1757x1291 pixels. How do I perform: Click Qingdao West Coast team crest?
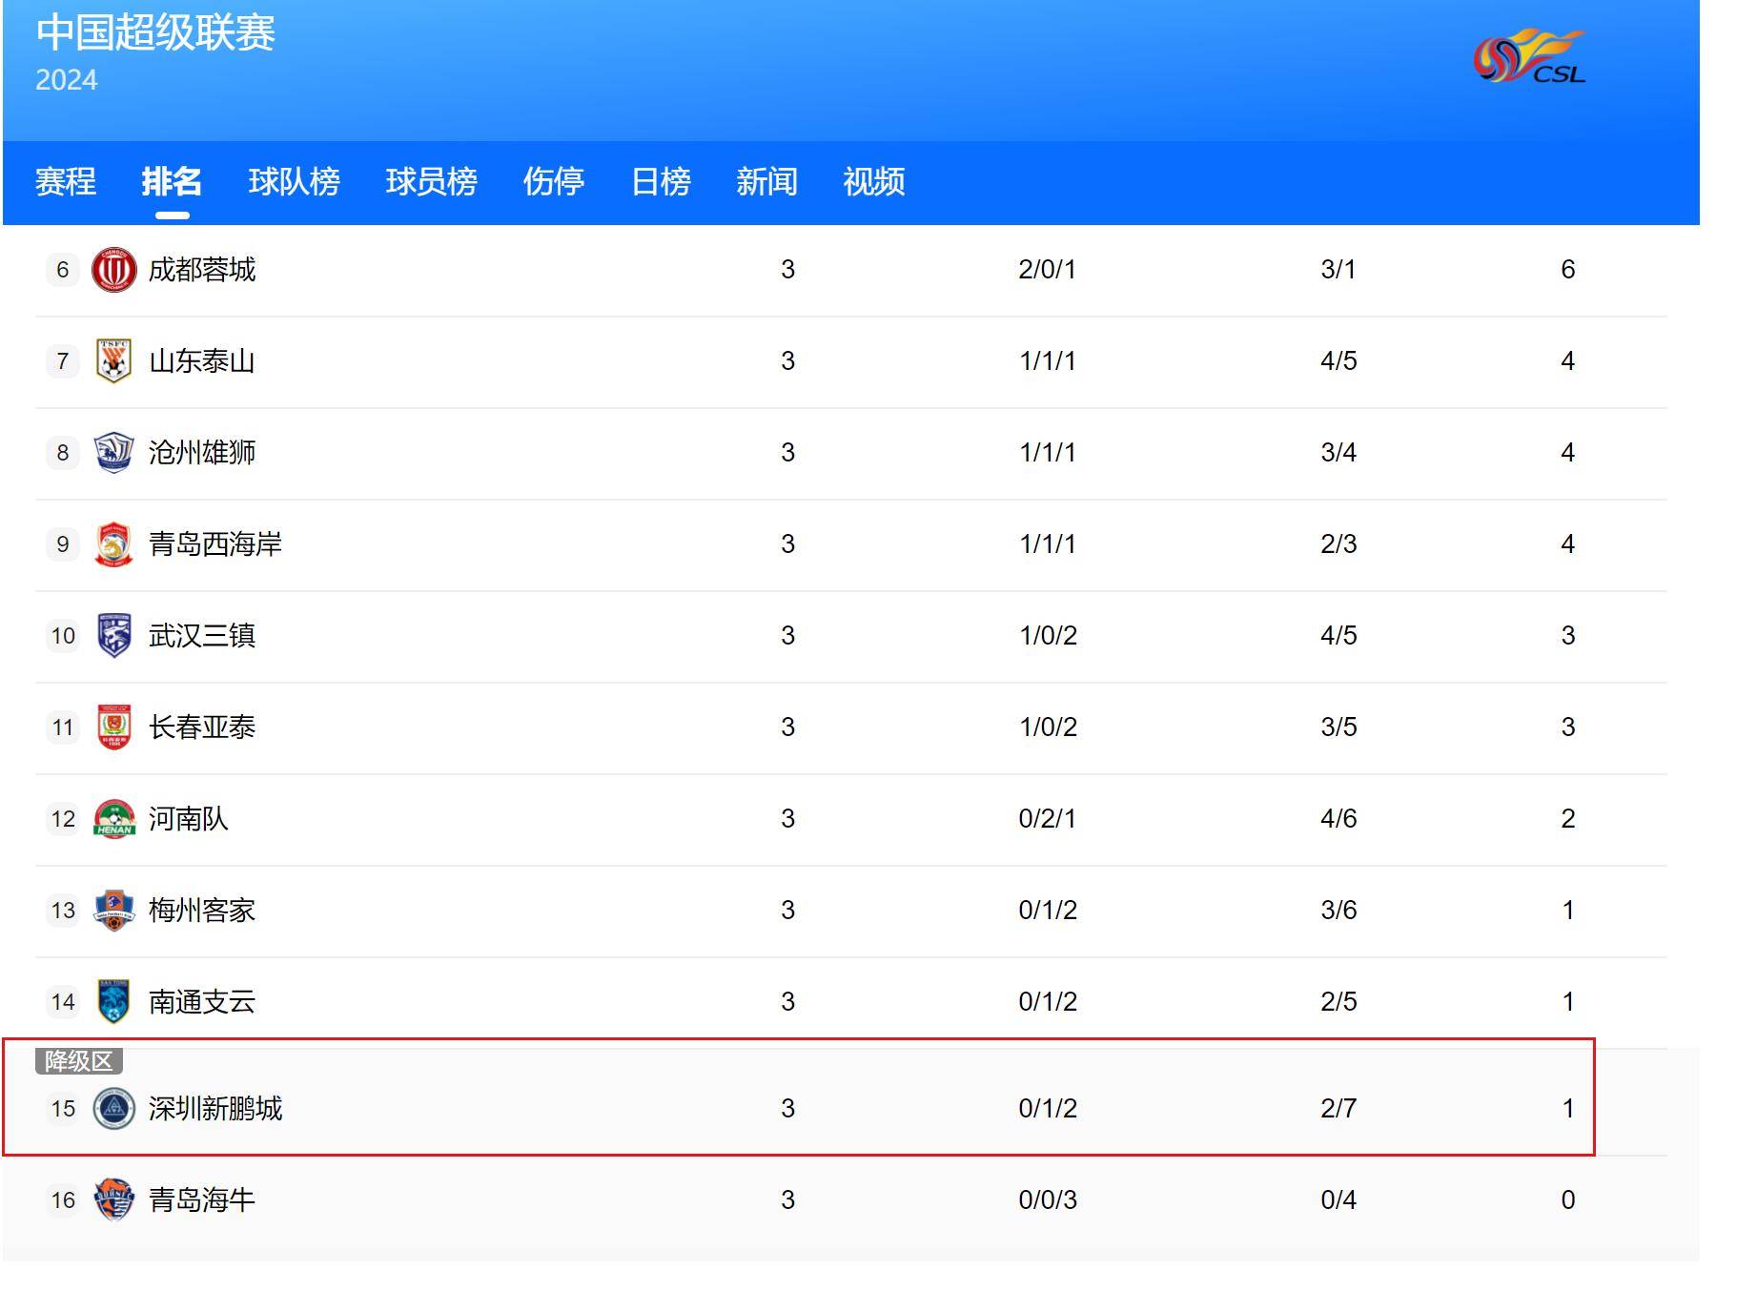pyautogui.click(x=113, y=544)
